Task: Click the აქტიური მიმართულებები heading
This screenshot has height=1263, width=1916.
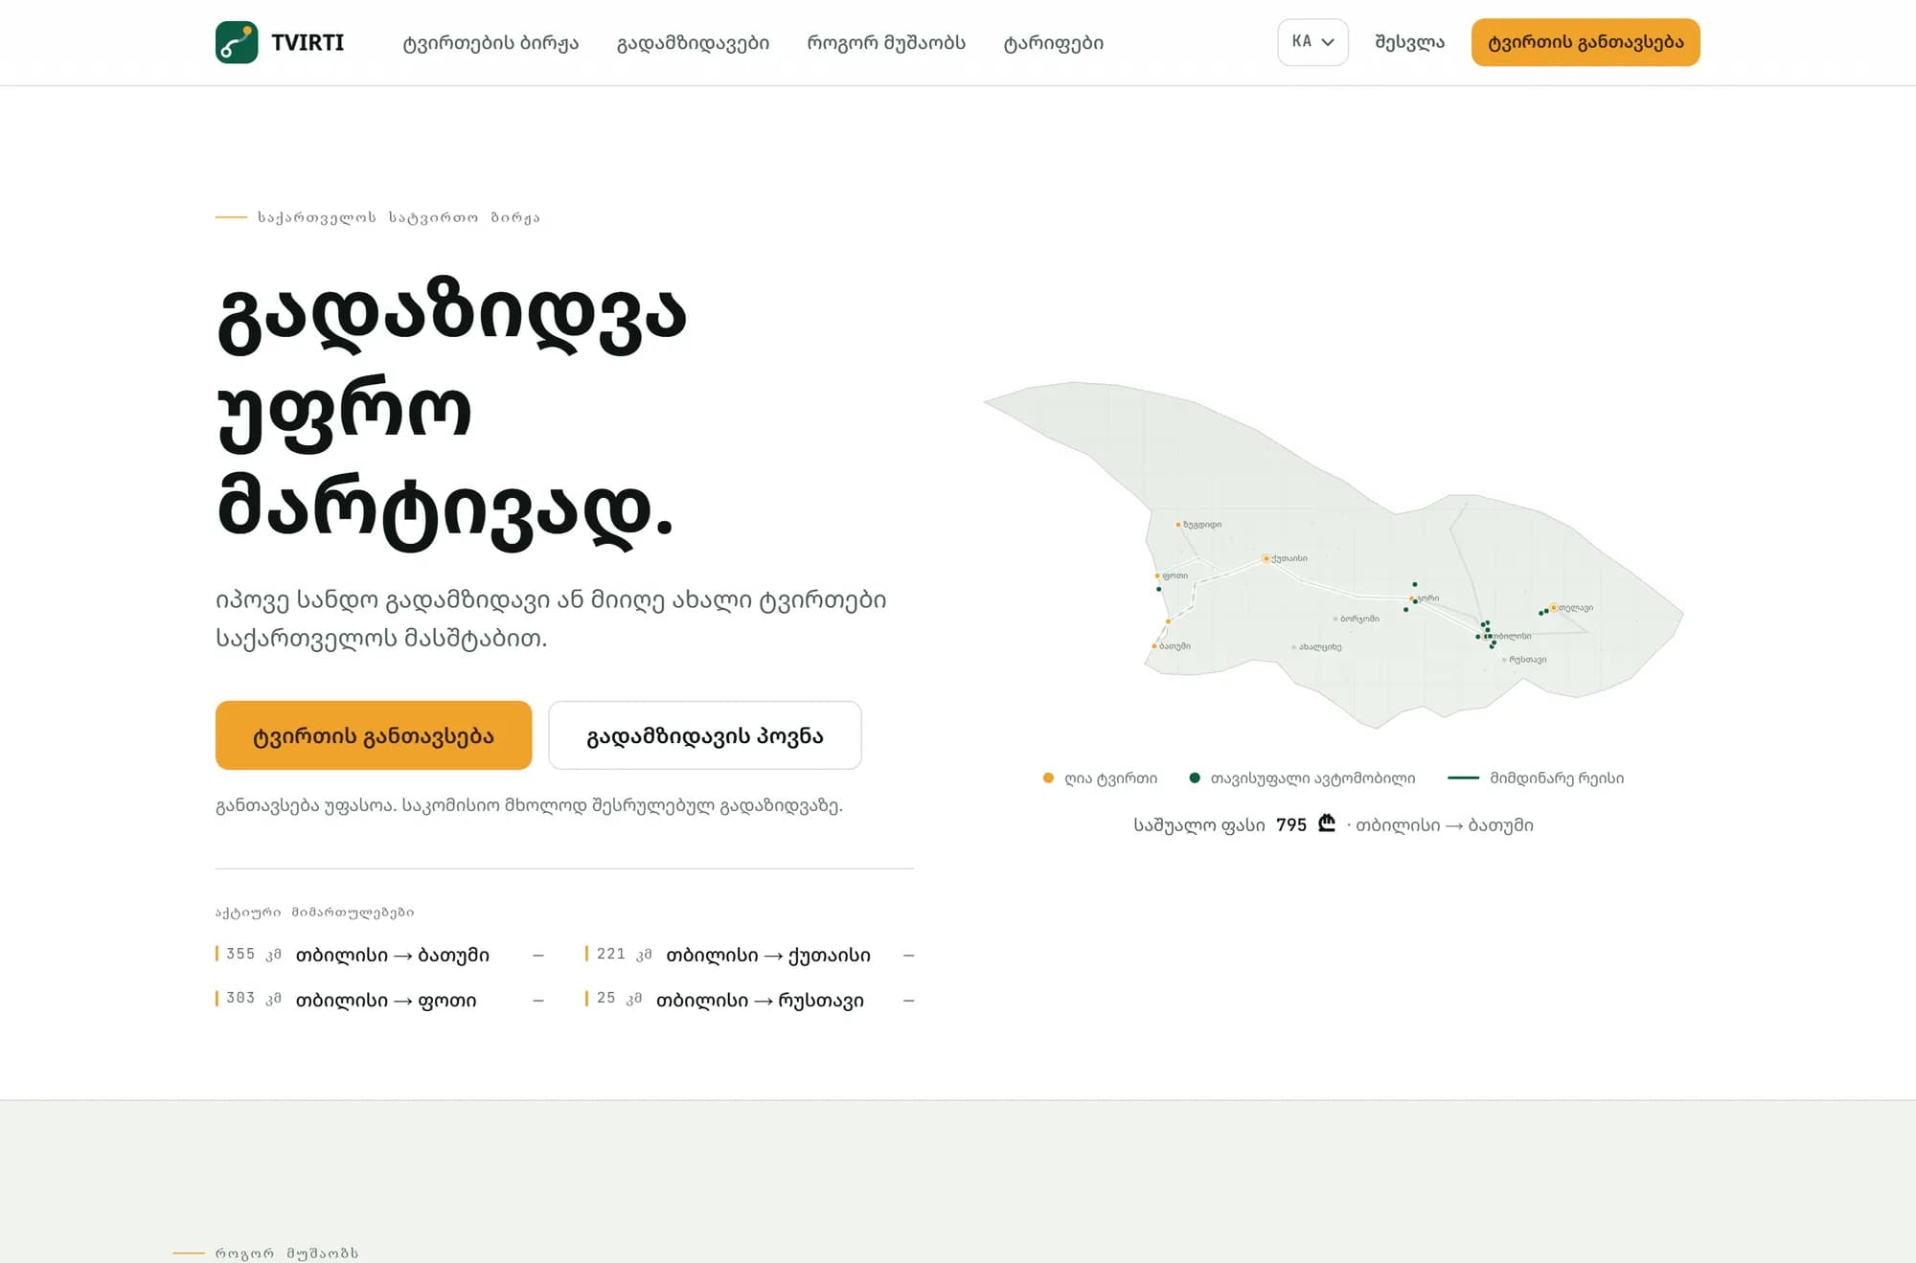Action: 315,912
